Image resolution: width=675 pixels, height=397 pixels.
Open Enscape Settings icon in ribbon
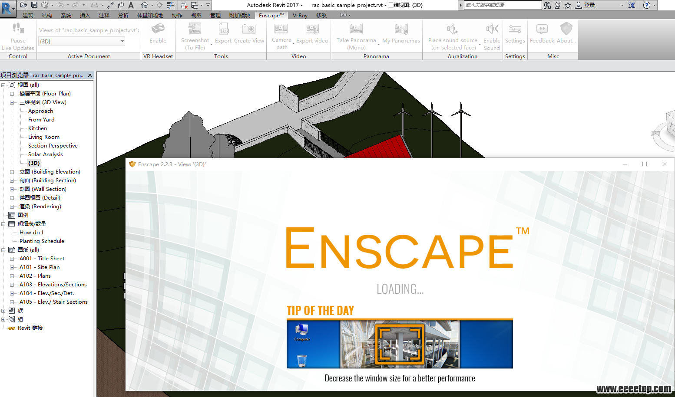[x=515, y=29]
